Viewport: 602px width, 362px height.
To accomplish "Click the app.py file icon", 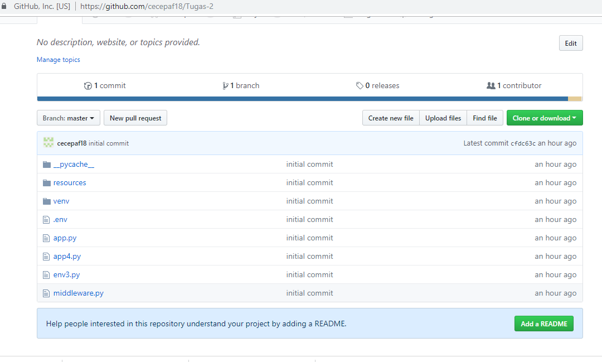I will coord(46,238).
